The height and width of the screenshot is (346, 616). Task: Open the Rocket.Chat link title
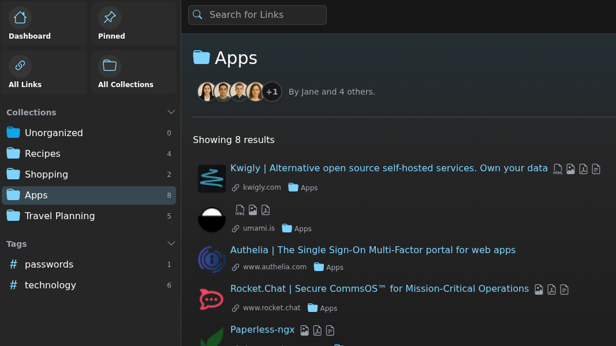379,289
